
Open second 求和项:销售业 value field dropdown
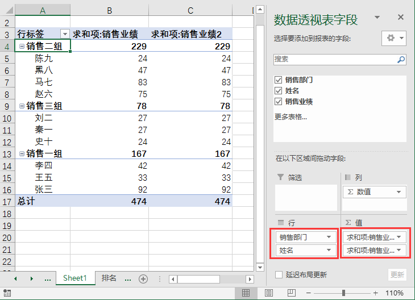coord(399,250)
